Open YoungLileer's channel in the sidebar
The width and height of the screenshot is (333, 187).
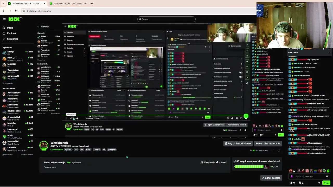(x=18, y=71)
